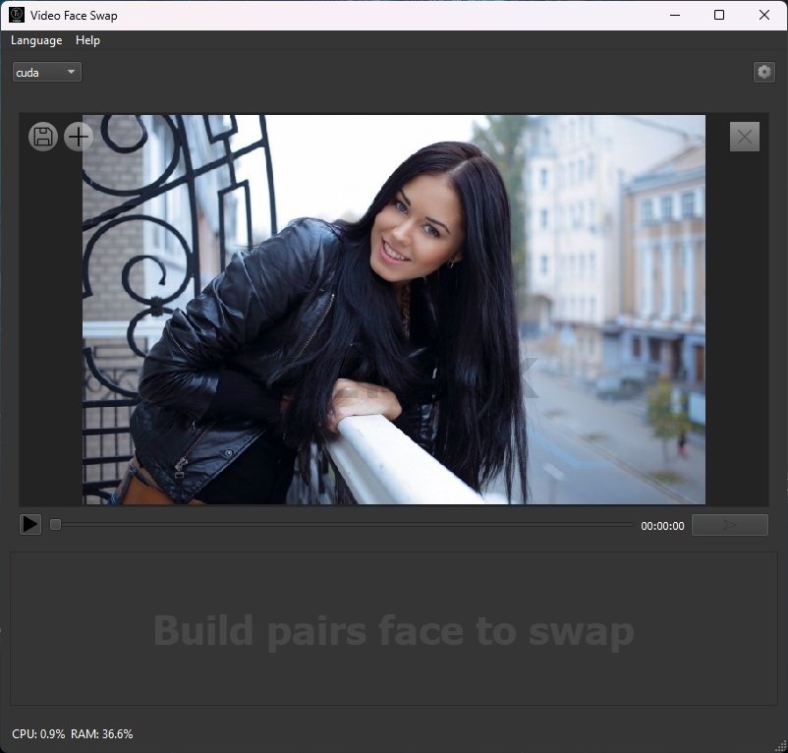Close the Video Face Swap window
The image size is (788, 753).
tap(764, 15)
